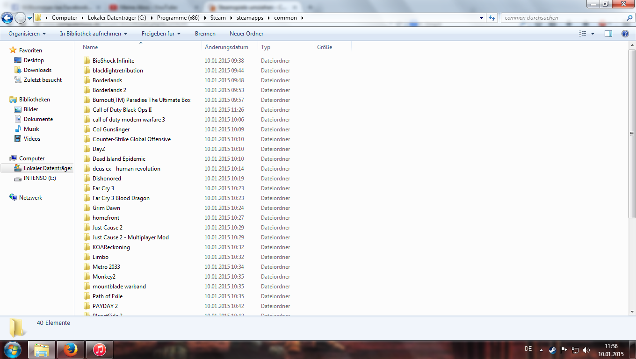Screen dimensions: 636x359
Task: Click the search magnifier icon
Action: click(x=629, y=18)
